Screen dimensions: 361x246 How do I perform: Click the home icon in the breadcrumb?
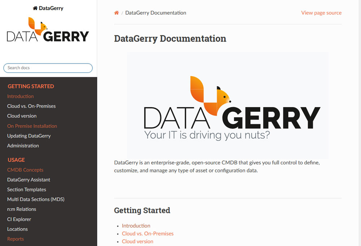click(117, 13)
